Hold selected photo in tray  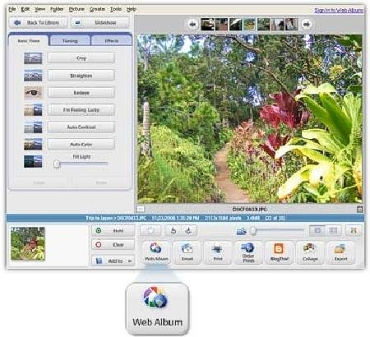(113, 231)
